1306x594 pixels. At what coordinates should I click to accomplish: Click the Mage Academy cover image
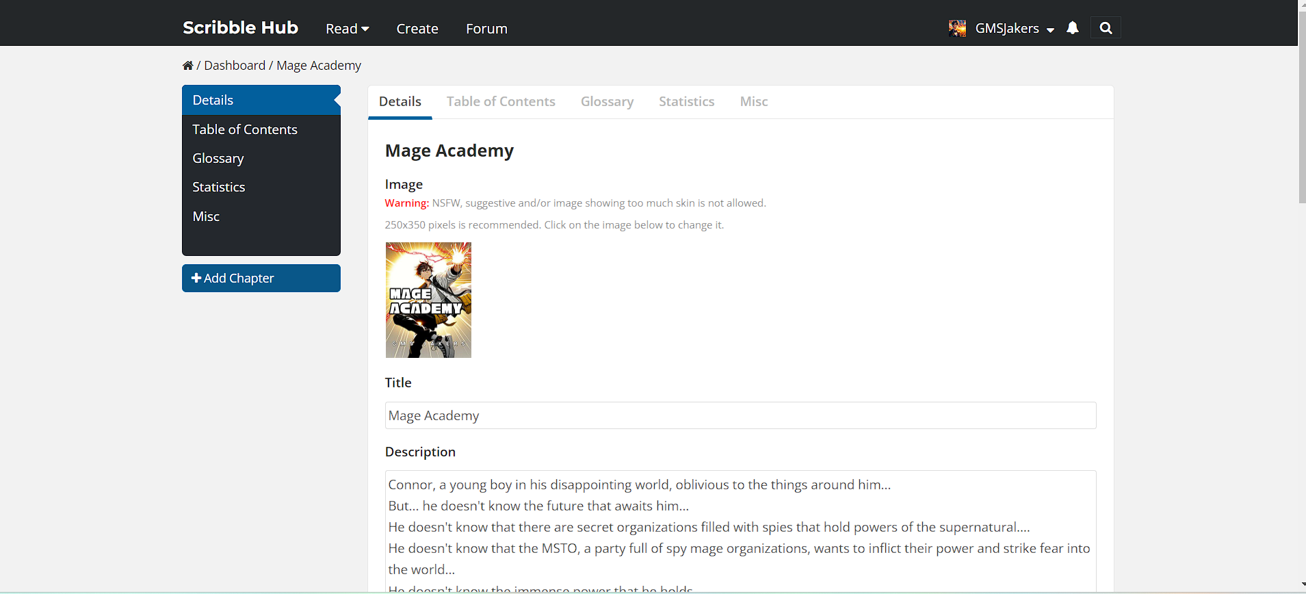(x=428, y=300)
